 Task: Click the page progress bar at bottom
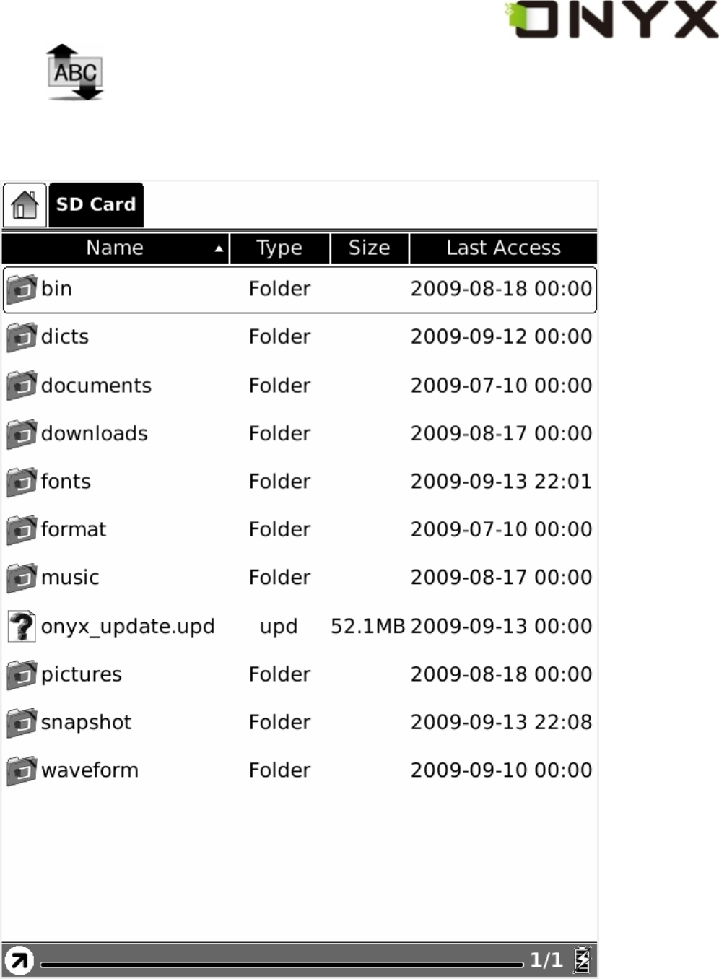[282, 964]
